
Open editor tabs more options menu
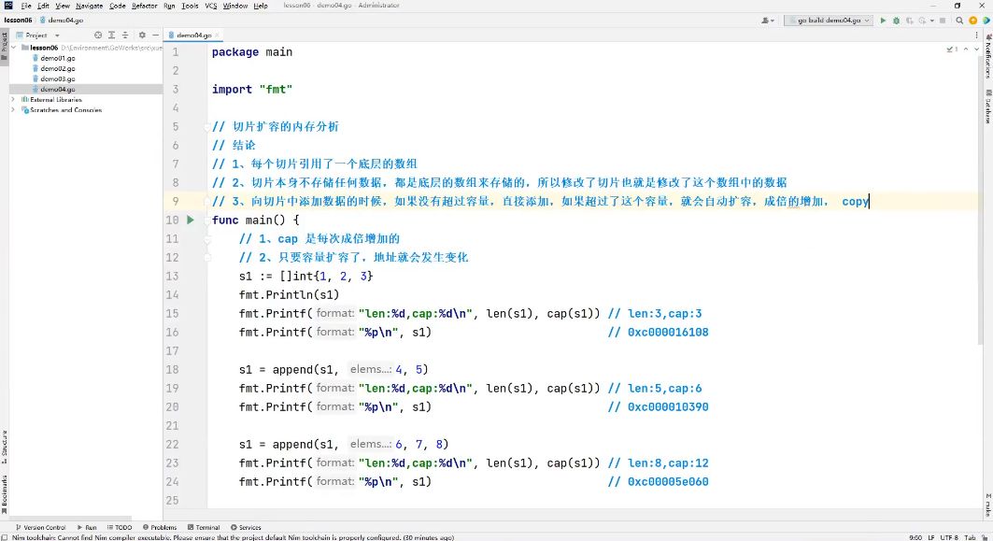tap(976, 36)
